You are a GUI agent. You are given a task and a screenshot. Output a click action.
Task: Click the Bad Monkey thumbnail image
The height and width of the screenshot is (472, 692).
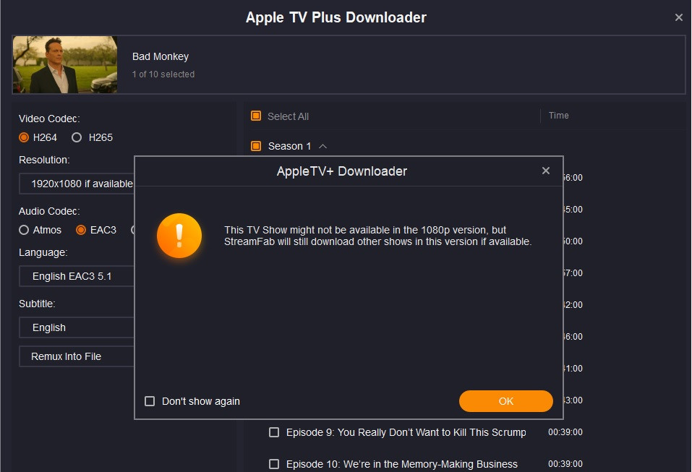click(65, 65)
